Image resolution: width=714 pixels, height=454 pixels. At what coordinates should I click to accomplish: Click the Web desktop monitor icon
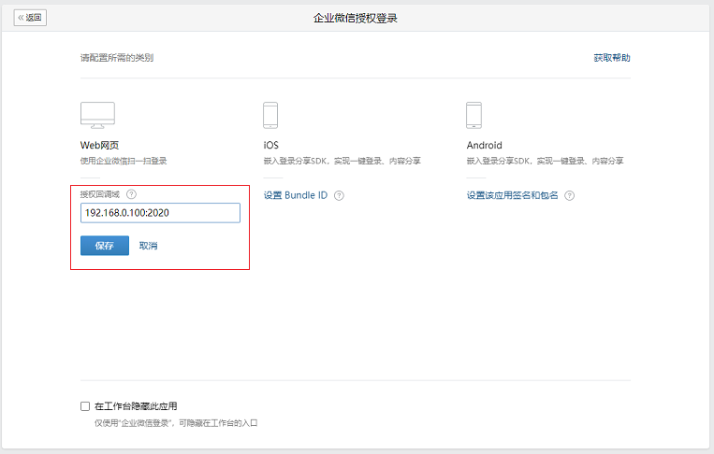(x=97, y=115)
